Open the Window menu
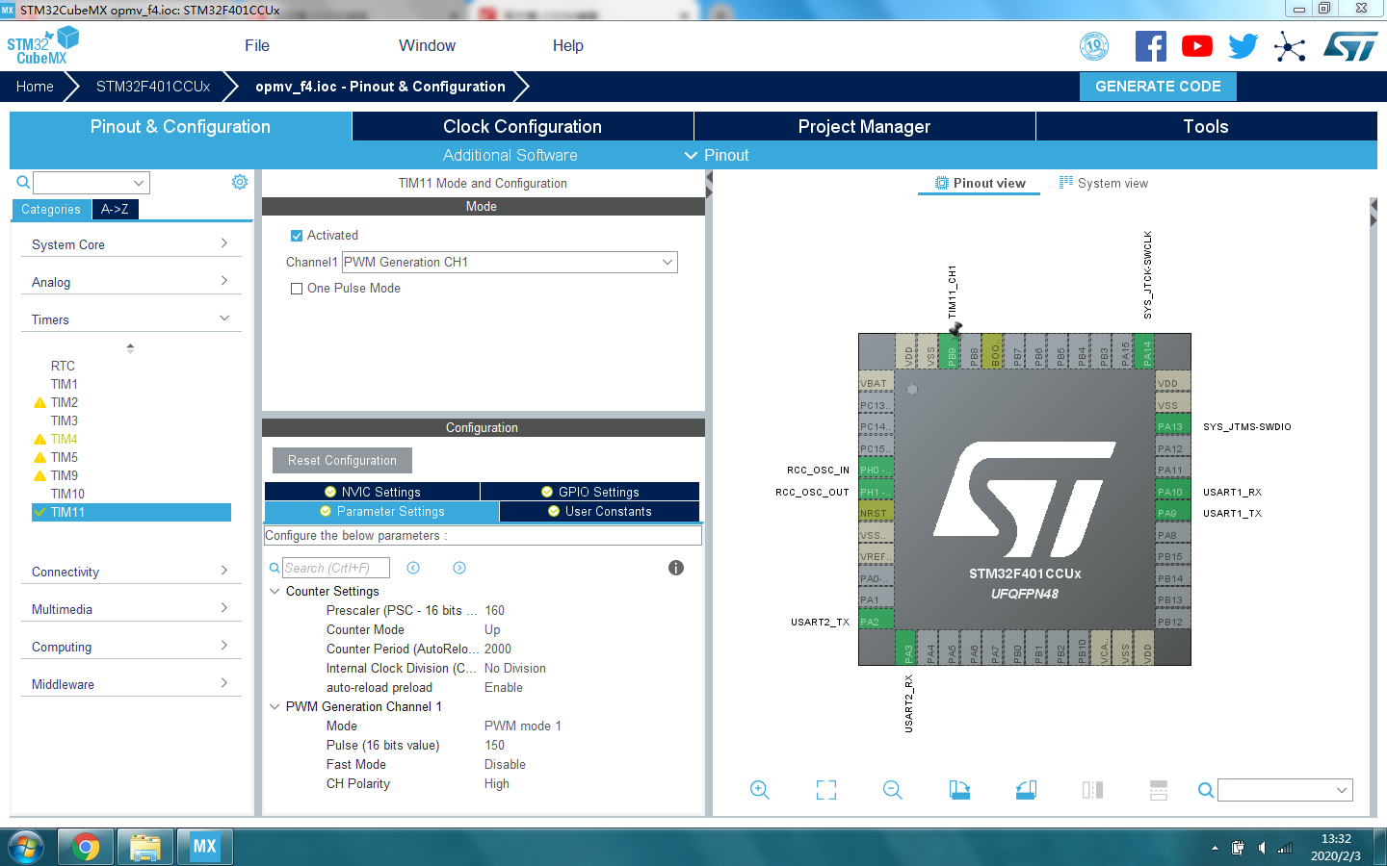 (427, 45)
